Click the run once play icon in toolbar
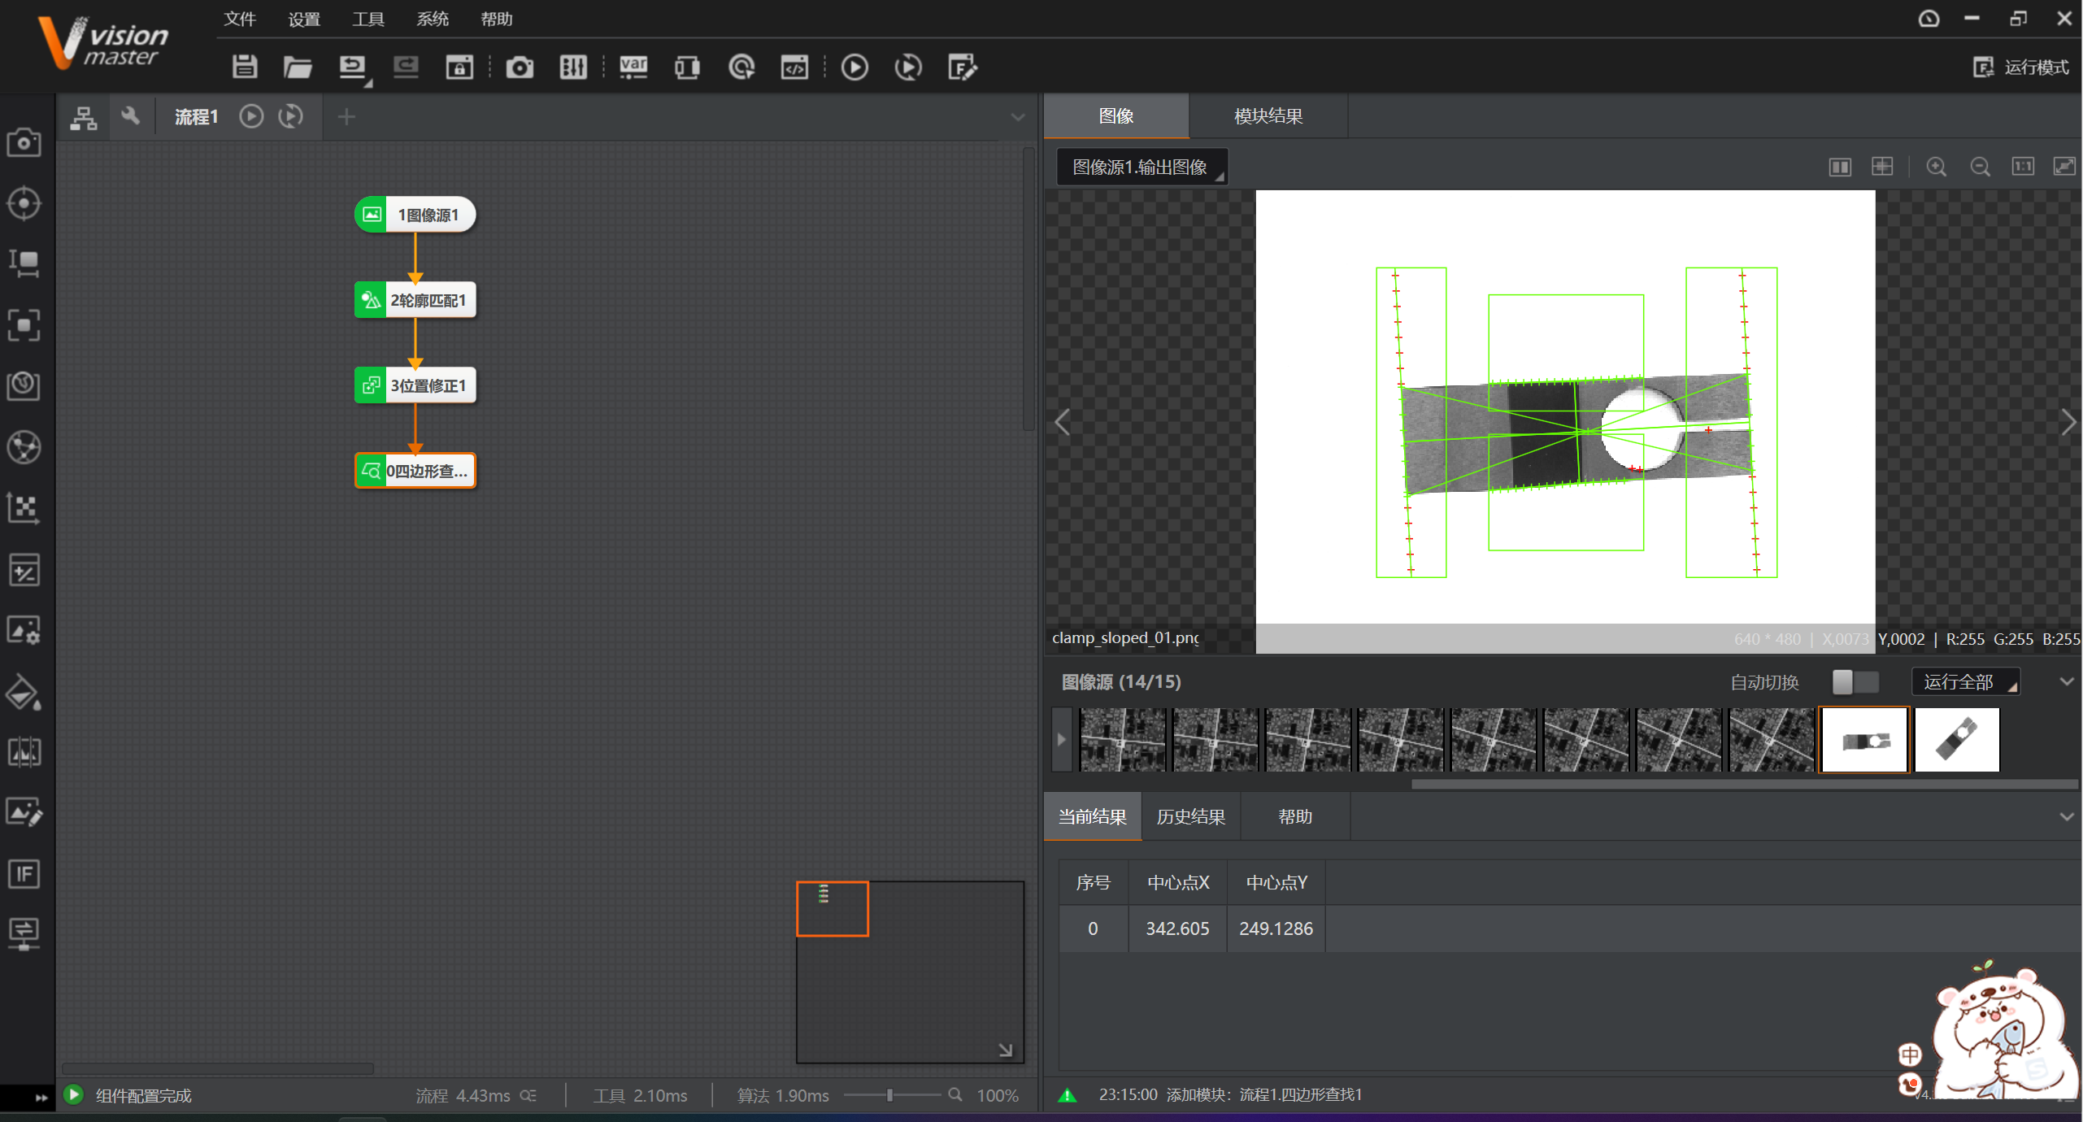 (x=855, y=67)
